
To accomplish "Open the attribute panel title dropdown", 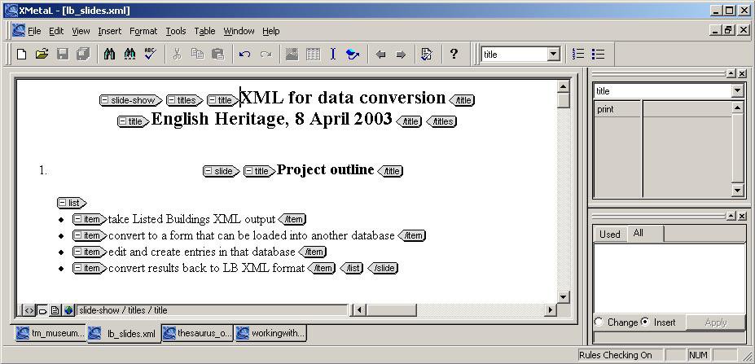I will [x=737, y=91].
